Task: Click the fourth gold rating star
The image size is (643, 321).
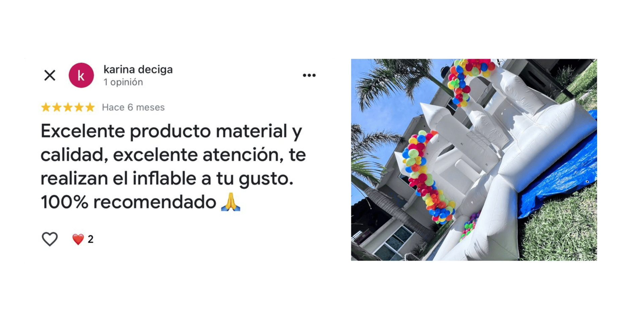Action: 79,107
